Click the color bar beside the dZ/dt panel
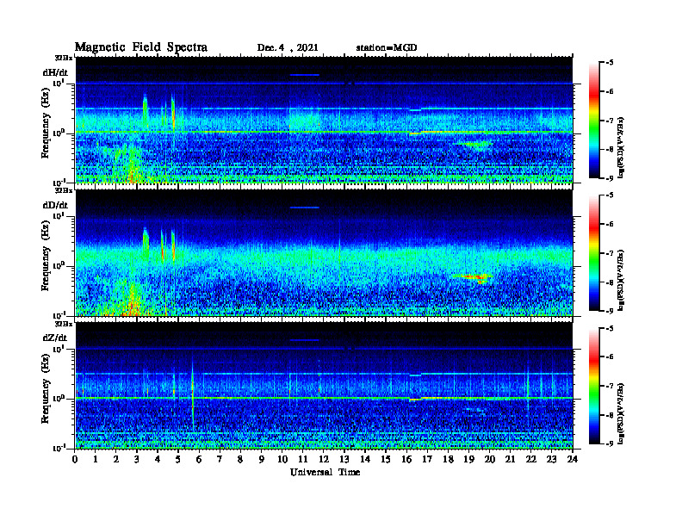This screenshot has height=527, width=682. pyautogui.click(x=594, y=386)
